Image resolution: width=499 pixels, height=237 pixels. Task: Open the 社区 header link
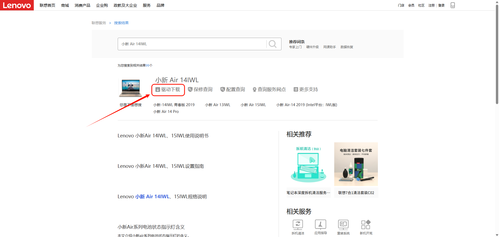421,5
